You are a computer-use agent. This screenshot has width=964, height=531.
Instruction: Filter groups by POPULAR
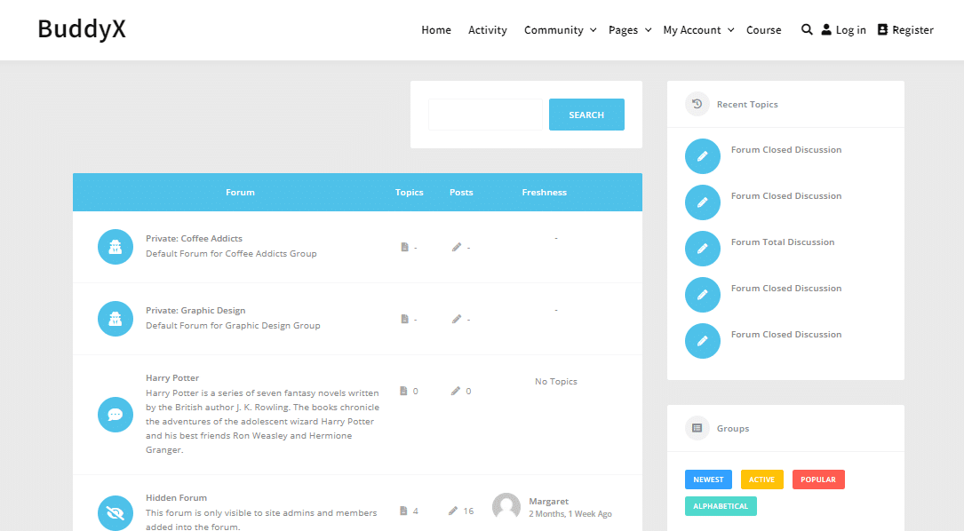(x=818, y=479)
